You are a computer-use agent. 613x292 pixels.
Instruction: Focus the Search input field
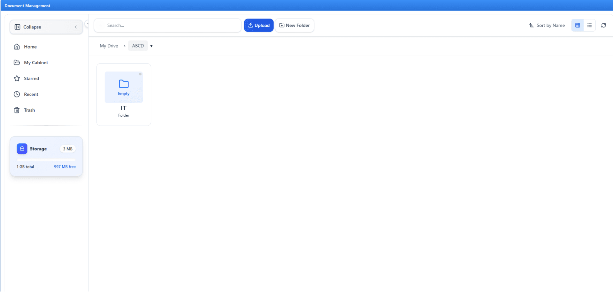tap(167, 25)
